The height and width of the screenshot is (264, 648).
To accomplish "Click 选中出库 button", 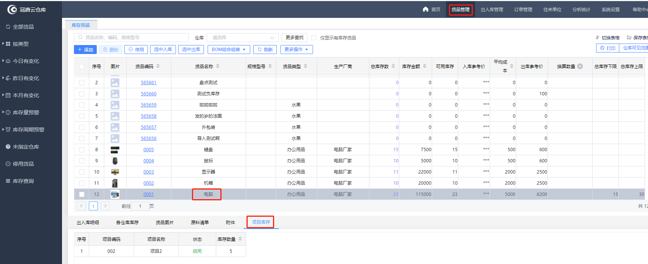I will pyautogui.click(x=191, y=50).
